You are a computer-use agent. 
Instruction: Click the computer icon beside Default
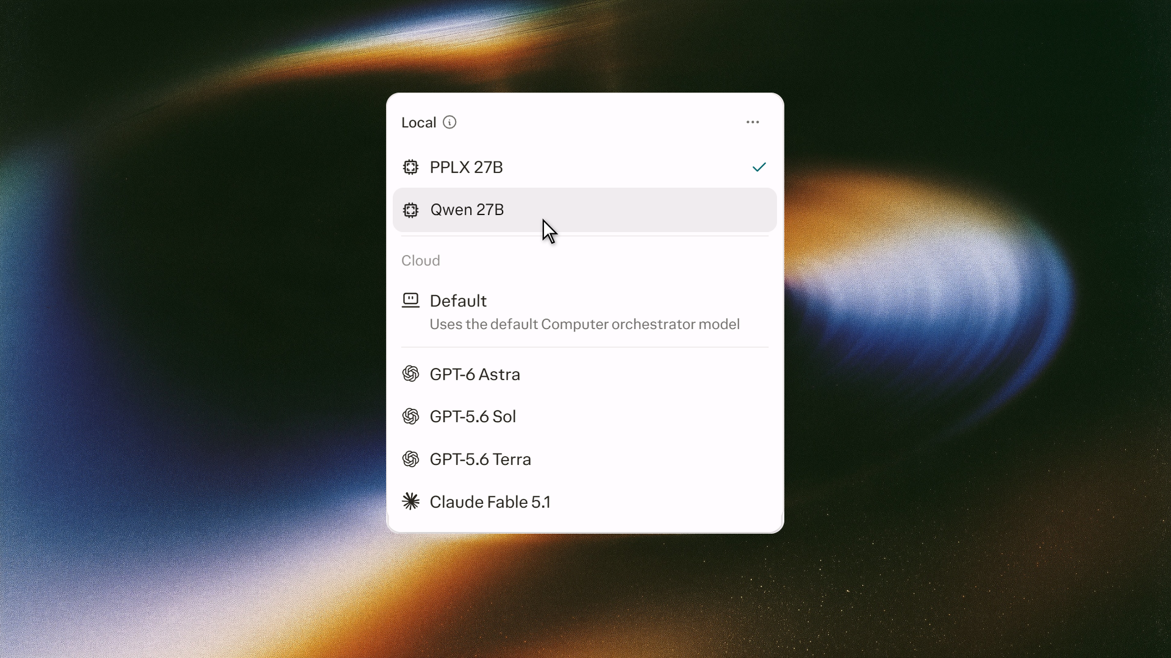click(x=411, y=300)
